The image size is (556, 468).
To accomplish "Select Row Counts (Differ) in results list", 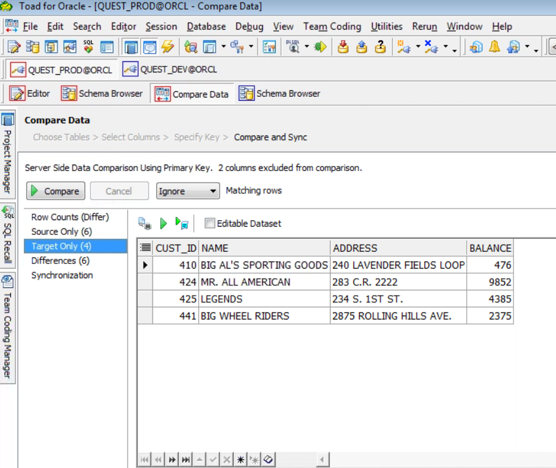I will tap(70, 217).
